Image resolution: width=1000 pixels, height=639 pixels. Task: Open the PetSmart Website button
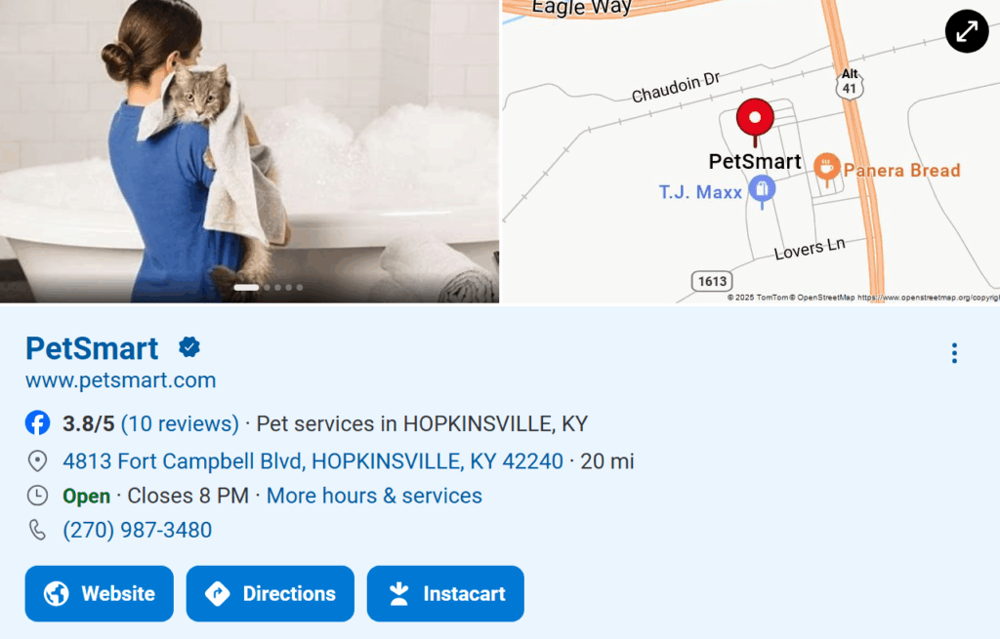pyautogui.click(x=100, y=593)
